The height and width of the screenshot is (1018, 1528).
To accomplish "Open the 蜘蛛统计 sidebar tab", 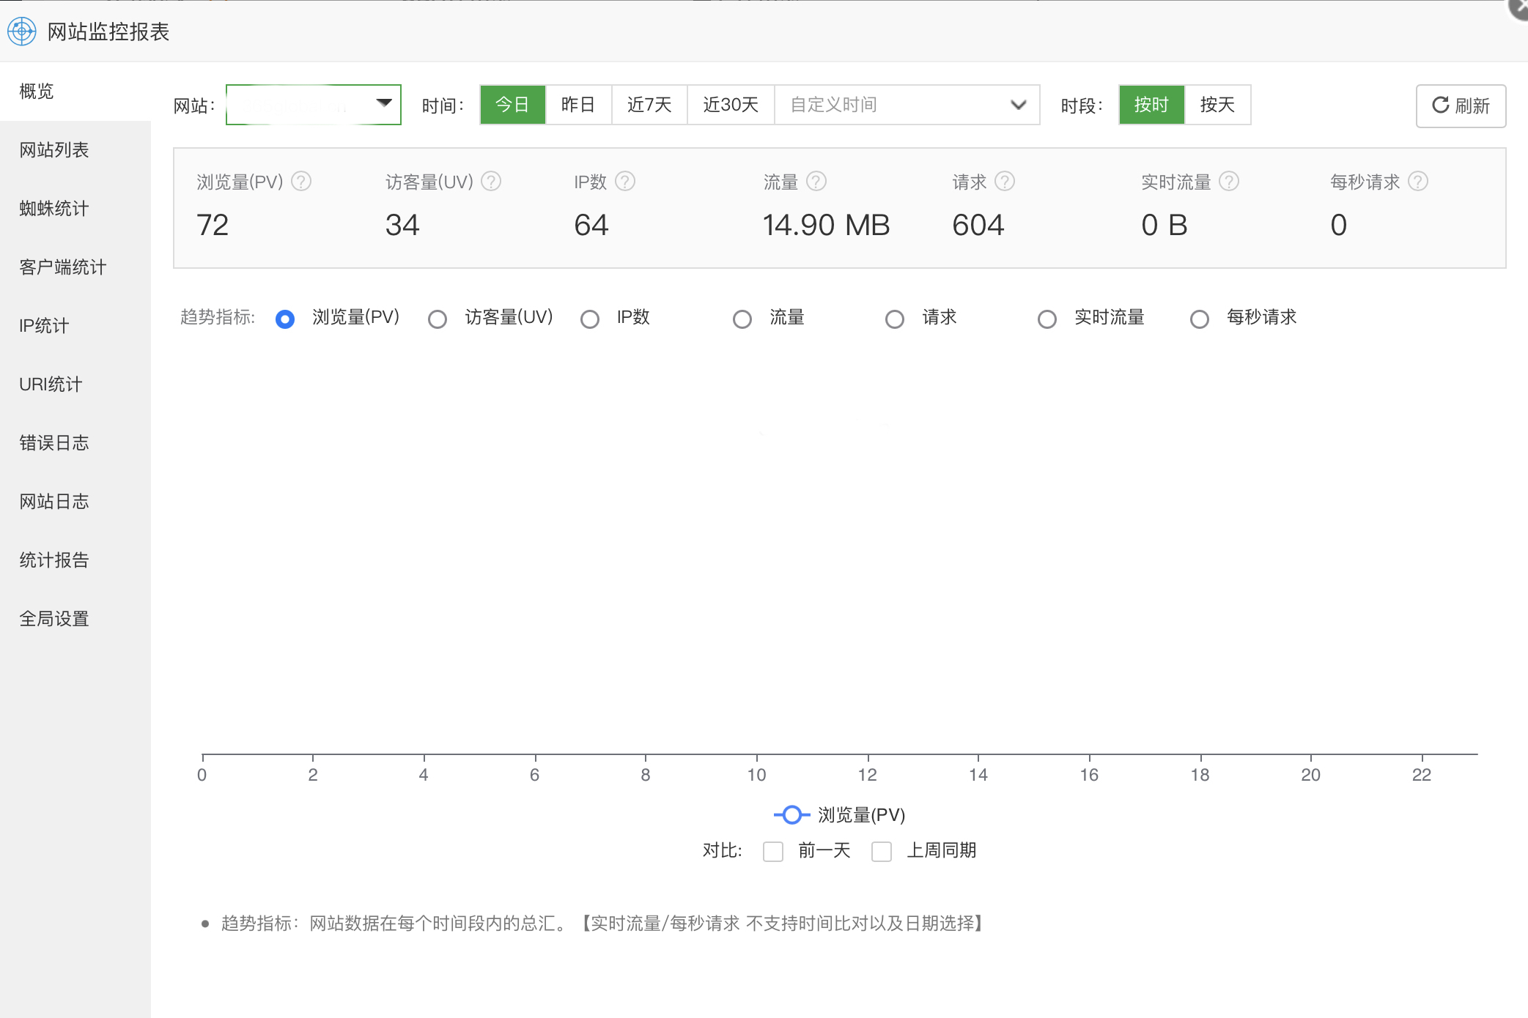I will tap(75, 209).
